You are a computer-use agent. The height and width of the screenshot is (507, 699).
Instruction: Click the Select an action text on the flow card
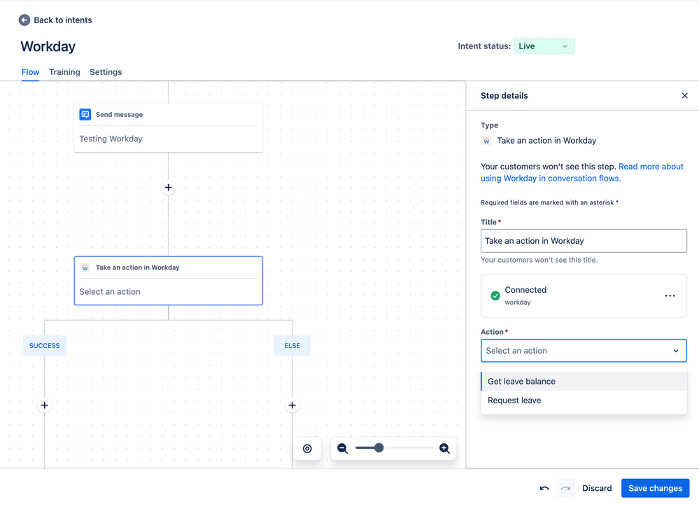[110, 291]
